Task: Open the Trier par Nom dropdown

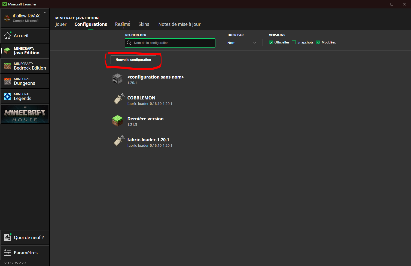Action: tap(242, 43)
